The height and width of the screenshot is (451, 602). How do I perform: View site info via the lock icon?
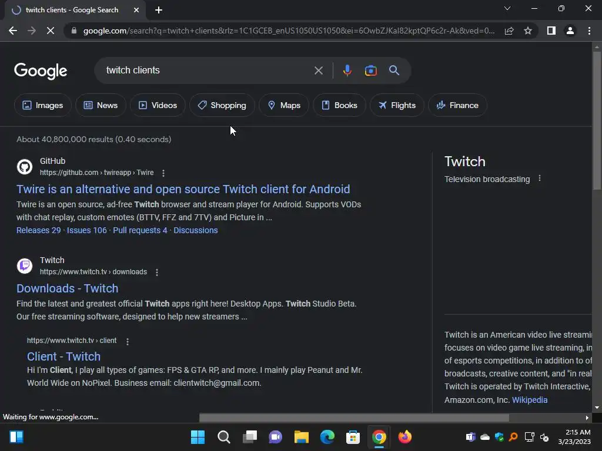73,31
